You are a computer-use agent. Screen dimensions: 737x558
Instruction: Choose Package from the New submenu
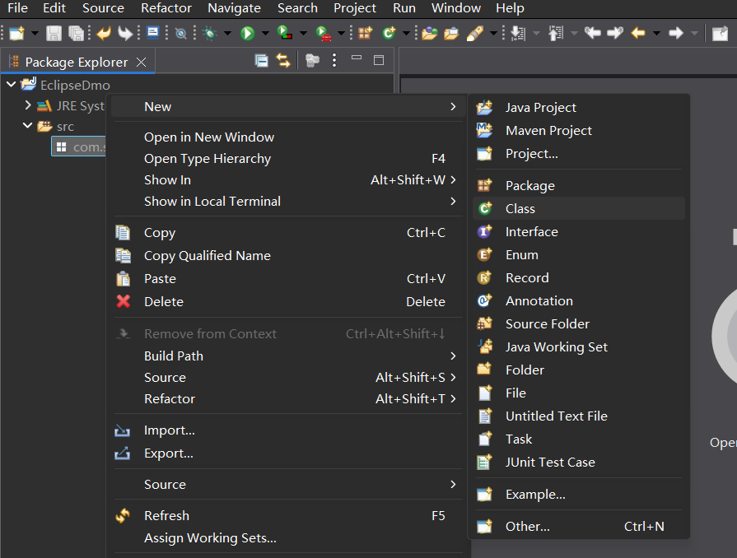pyautogui.click(x=579, y=186)
